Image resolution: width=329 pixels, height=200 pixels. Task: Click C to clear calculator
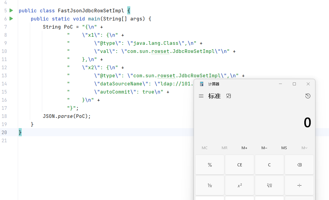(269, 165)
